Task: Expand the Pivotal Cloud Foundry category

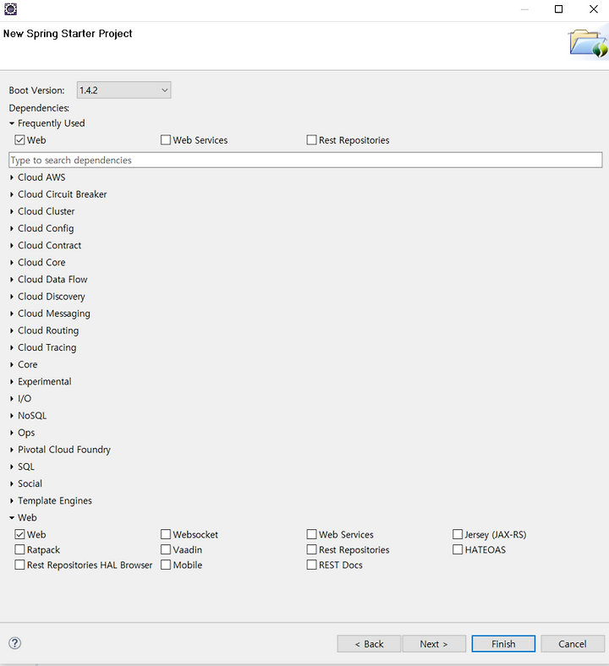Action: coord(12,450)
